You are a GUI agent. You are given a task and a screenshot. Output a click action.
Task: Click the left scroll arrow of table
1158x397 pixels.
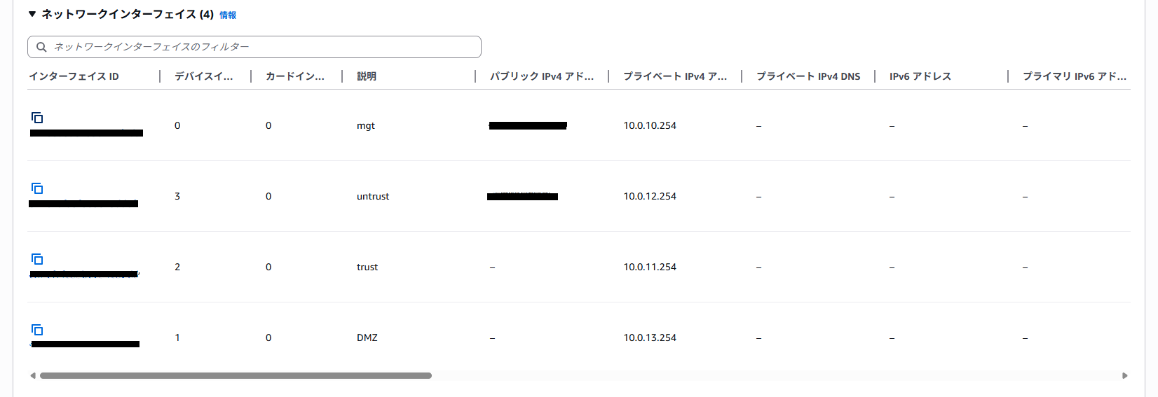click(32, 376)
